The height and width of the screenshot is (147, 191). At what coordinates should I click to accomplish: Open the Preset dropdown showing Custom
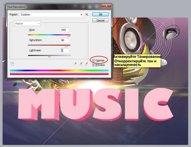(x=52, y=15)
